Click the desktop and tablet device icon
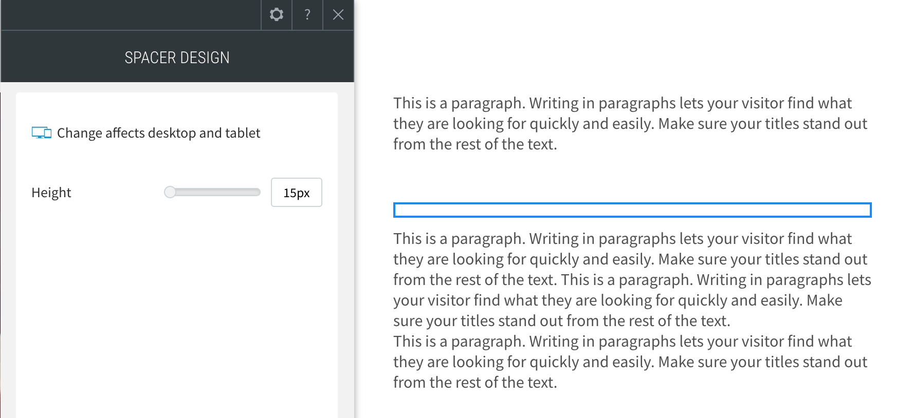Viewport: 913px width, 418px height. click(42, 133)
